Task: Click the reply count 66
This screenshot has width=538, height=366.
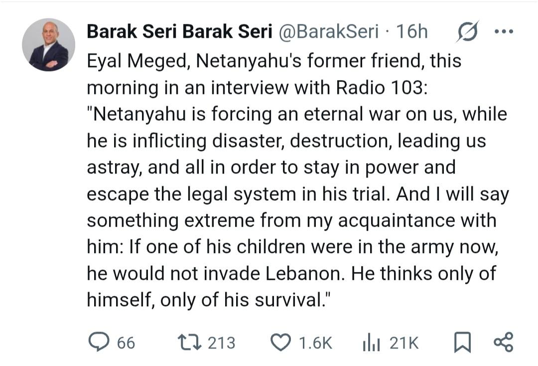Action: (x=126, y=343)
